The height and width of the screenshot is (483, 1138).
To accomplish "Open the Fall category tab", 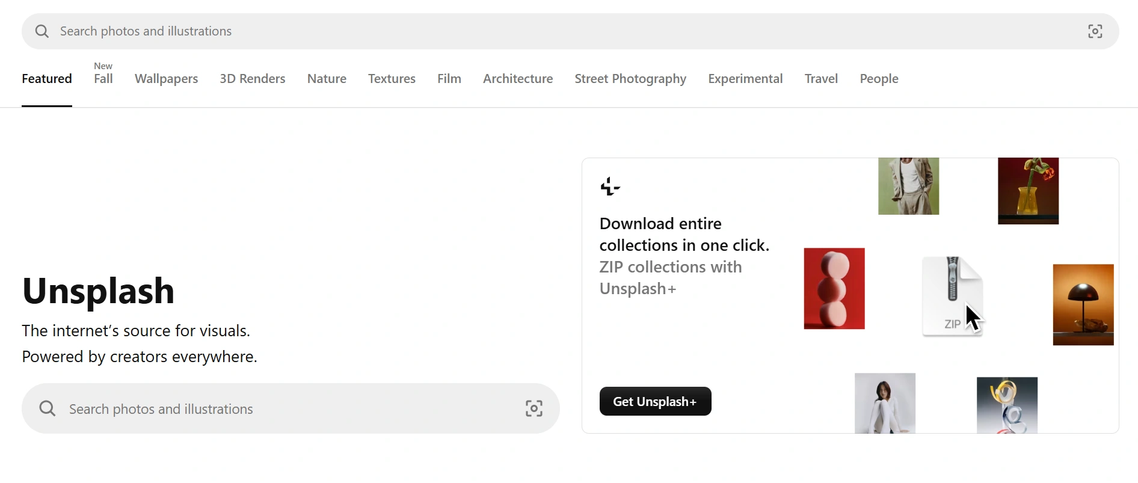I will click(x=103, y=79).
